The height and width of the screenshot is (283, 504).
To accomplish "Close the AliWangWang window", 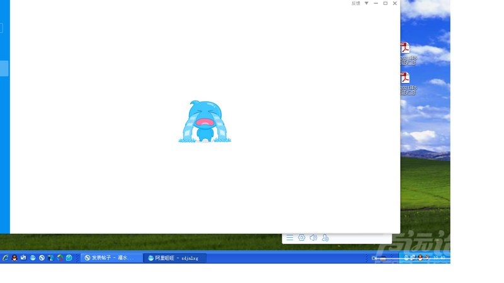I will point(395,3).
